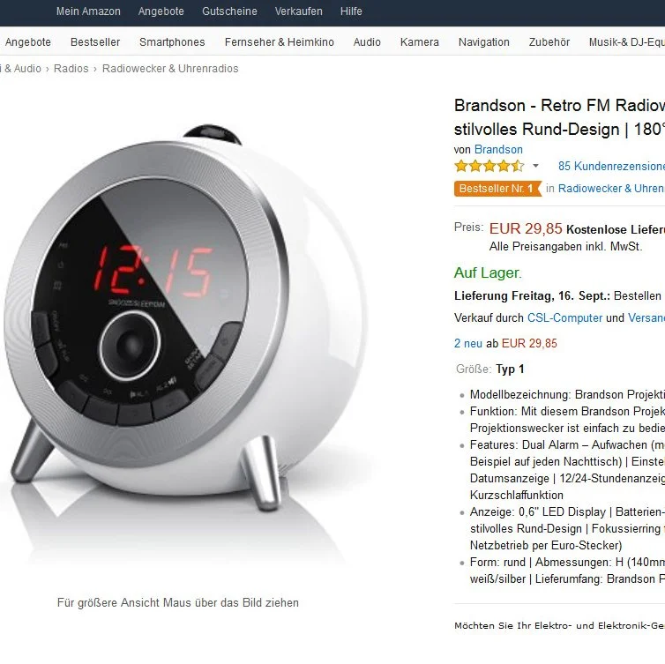This screenshot has height=664, width=665.
Task: Open the 2 neu offers link
Action: click(467, 343)
